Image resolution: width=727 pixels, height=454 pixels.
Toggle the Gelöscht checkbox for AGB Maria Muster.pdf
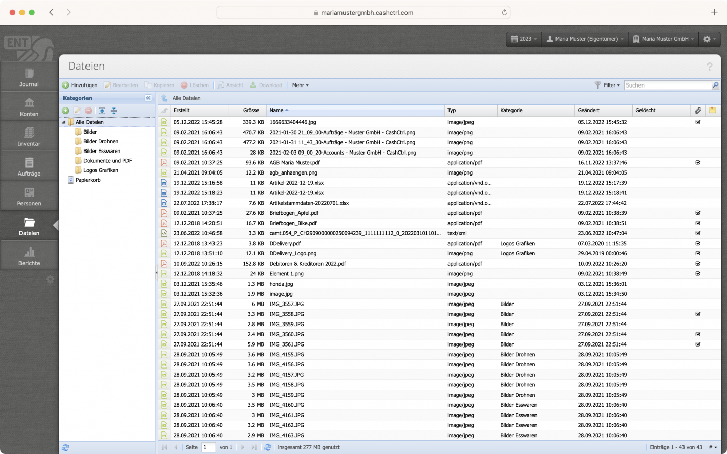698,162
